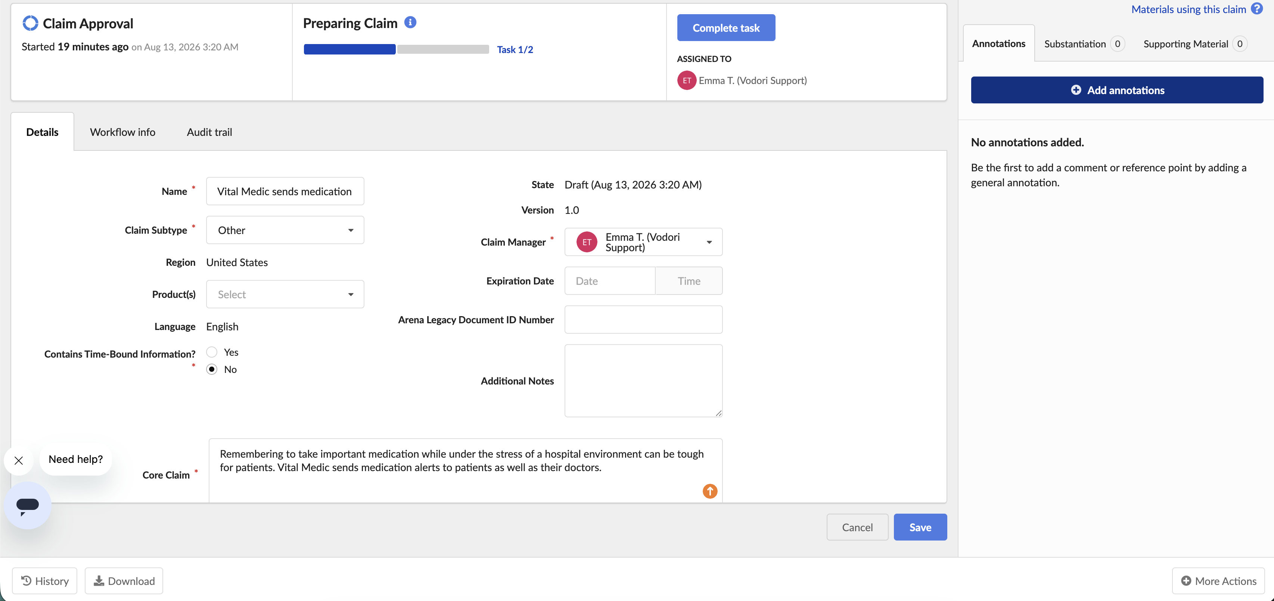Click the Complete task button
The height and width of the screenshot is (601, 1274).
click(725, 28)
